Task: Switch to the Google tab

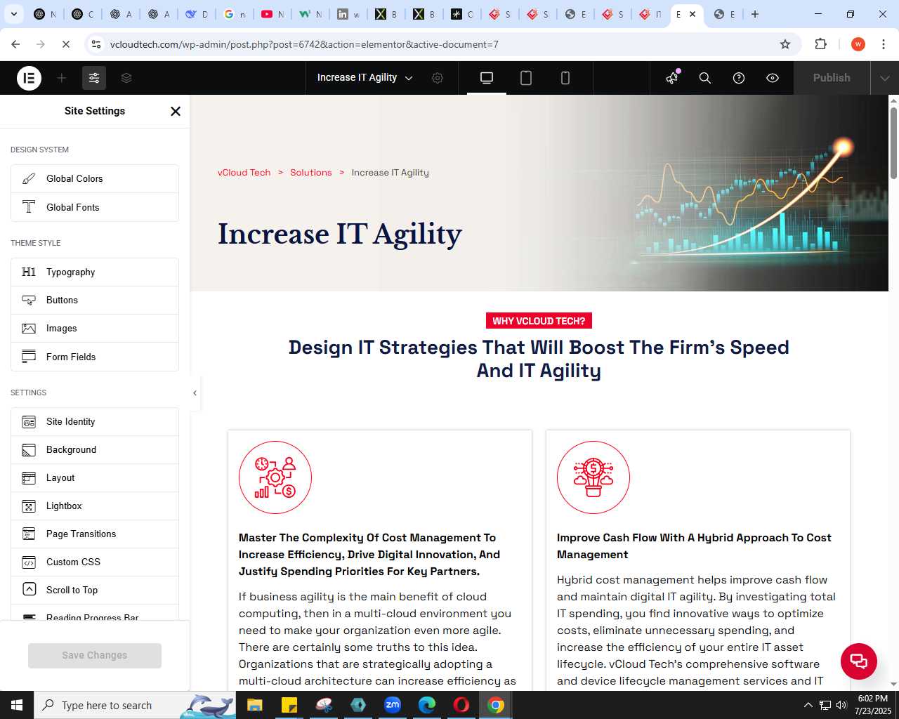Action: click(235, 14)
